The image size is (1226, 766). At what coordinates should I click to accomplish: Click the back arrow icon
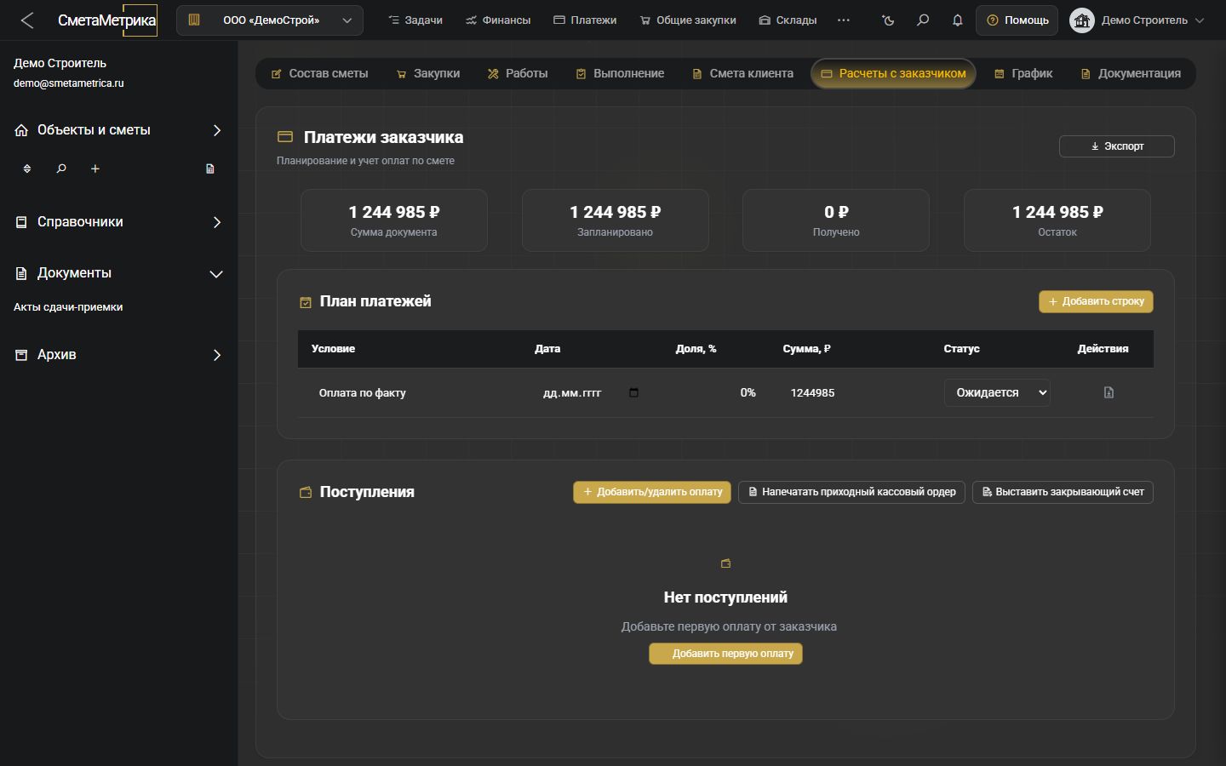(27, 20)
